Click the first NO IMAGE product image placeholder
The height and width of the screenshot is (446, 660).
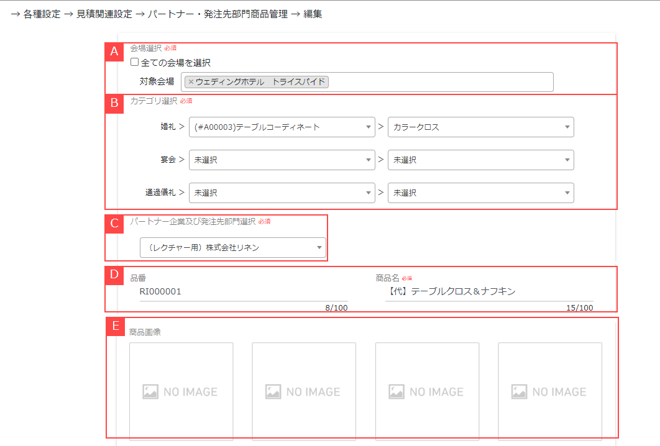181,391
